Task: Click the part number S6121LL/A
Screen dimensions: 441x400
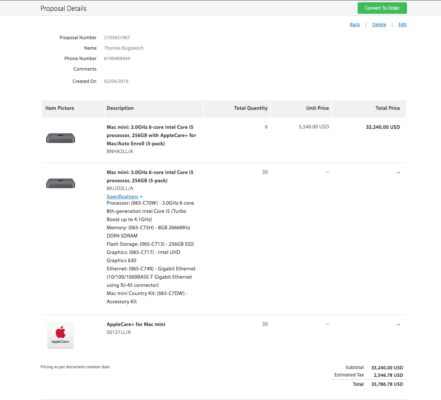Action: 119,332
